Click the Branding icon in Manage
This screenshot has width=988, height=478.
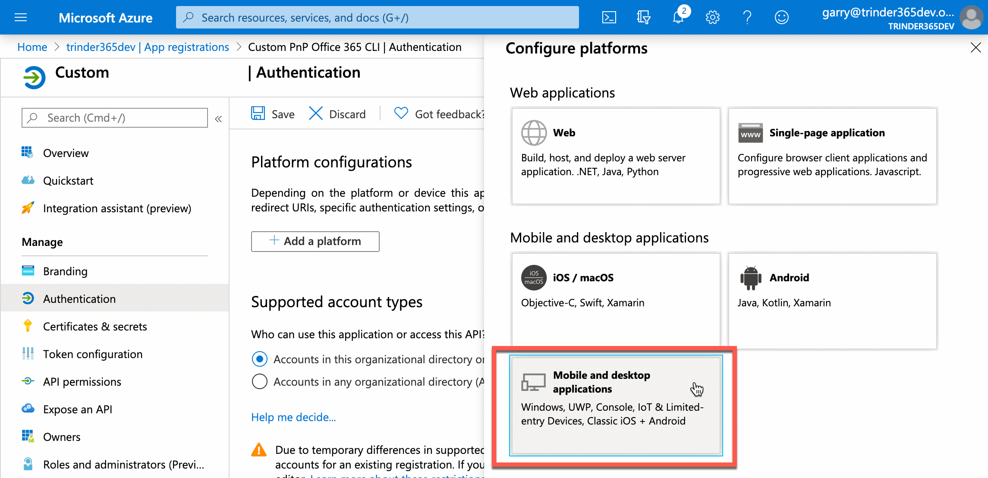(x=28, y=270)
